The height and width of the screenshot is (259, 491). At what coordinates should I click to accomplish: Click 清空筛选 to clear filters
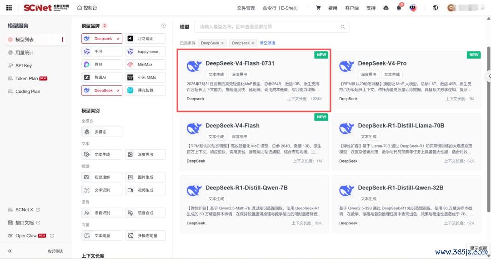pyautogui.click(x=267, y=43)
